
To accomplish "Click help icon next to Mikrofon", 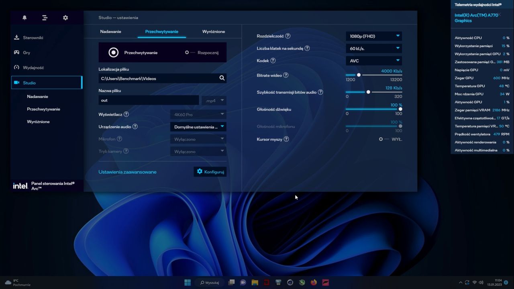I will (x=119, y=139).
